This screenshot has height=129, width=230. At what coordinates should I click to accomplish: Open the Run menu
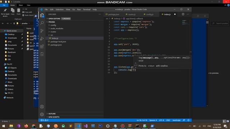(x=79, y=10)
